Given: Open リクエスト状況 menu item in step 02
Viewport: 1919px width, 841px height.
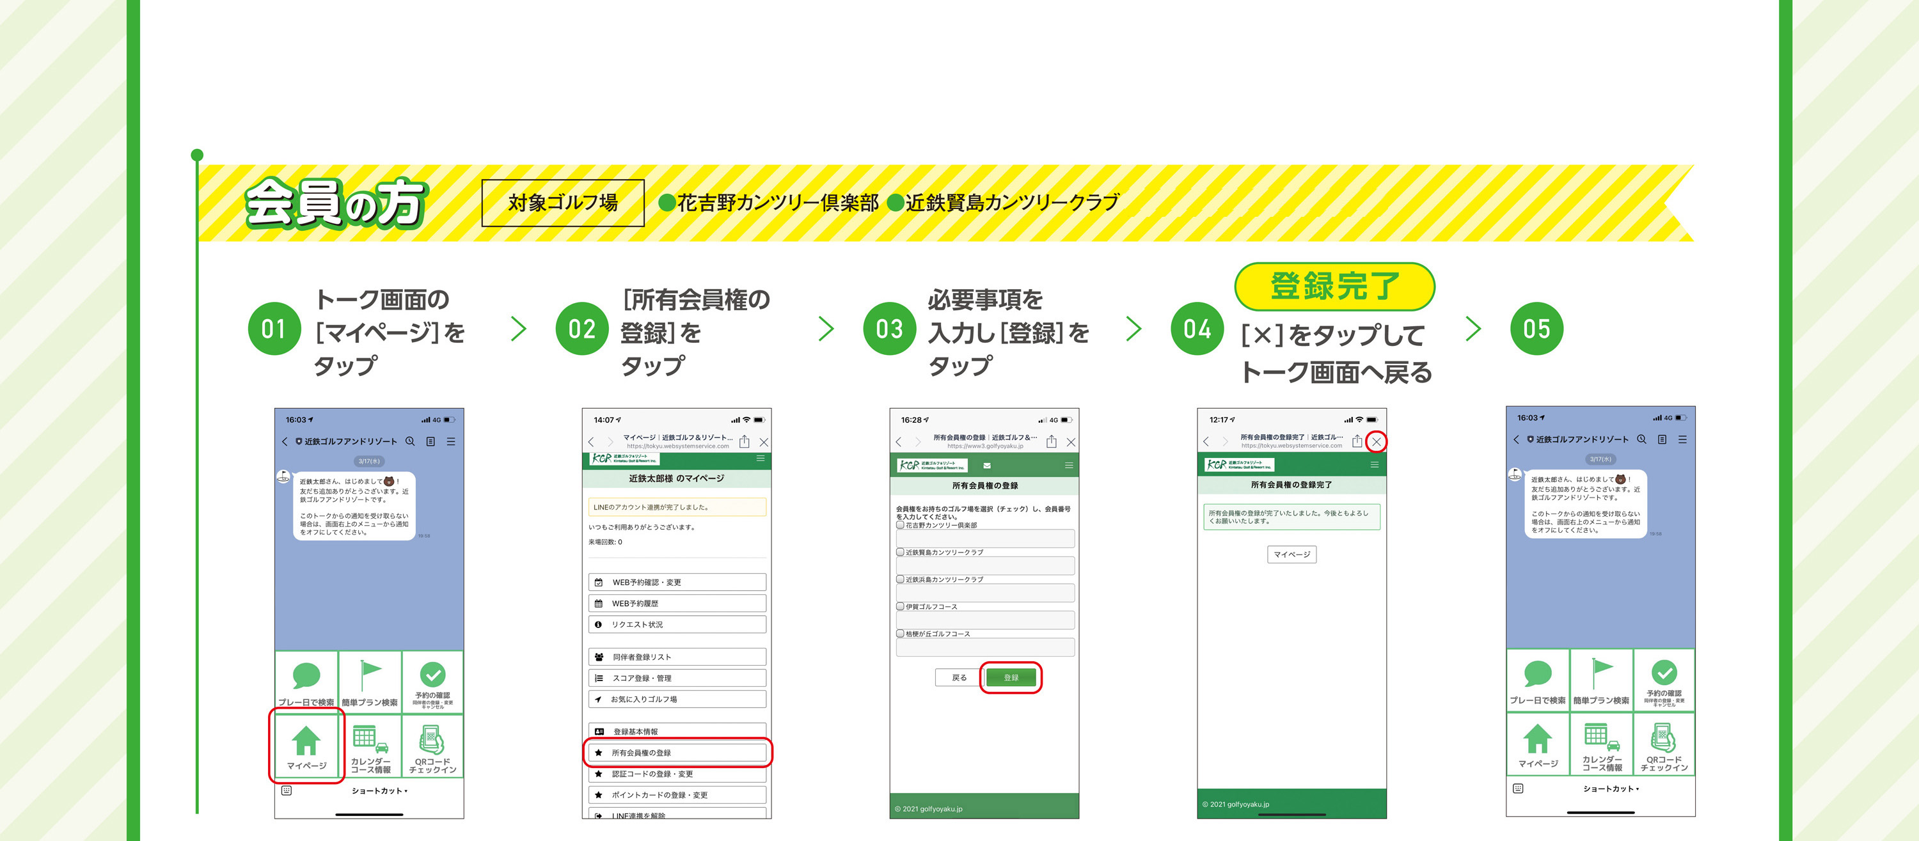Looking at the screenshot, I should coord(677,624).
